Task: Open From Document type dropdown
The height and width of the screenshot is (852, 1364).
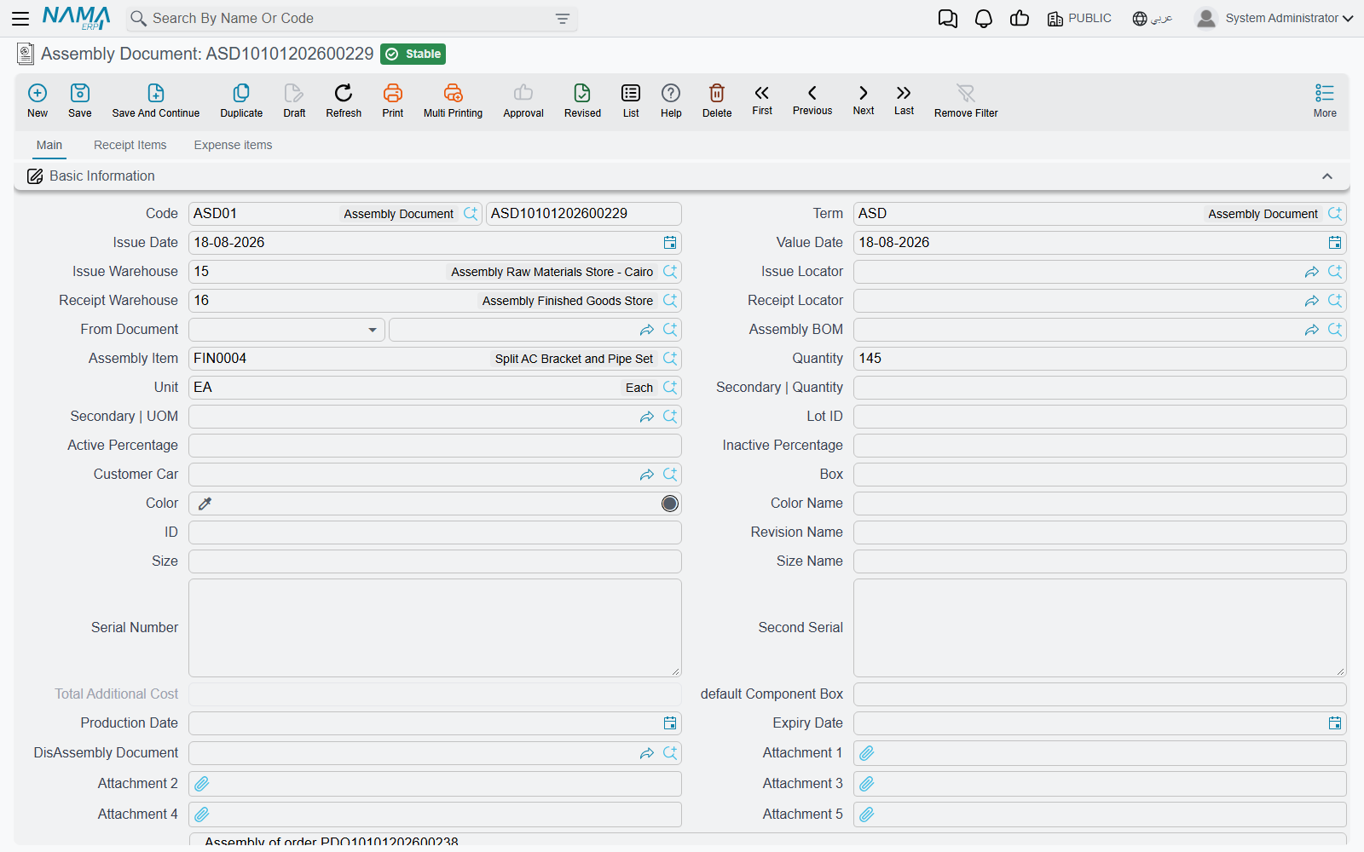Action: 286,330
